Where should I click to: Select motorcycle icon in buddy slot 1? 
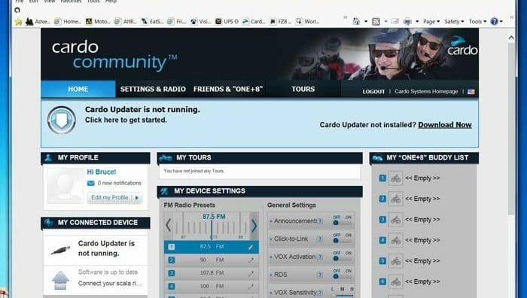click(395, 178)
